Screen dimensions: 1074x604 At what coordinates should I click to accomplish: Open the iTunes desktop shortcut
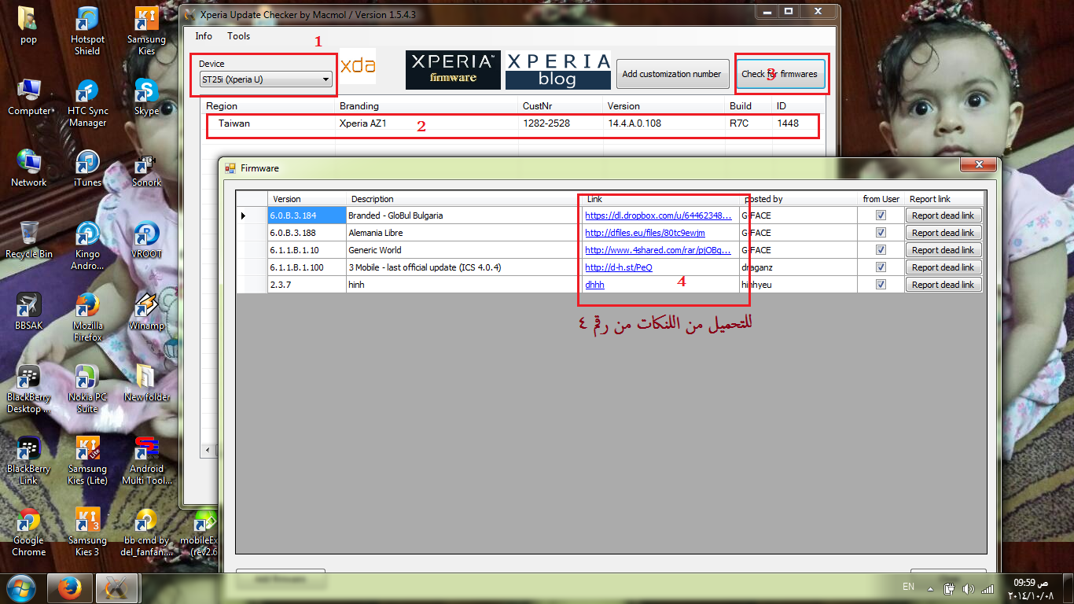(87, 168)
